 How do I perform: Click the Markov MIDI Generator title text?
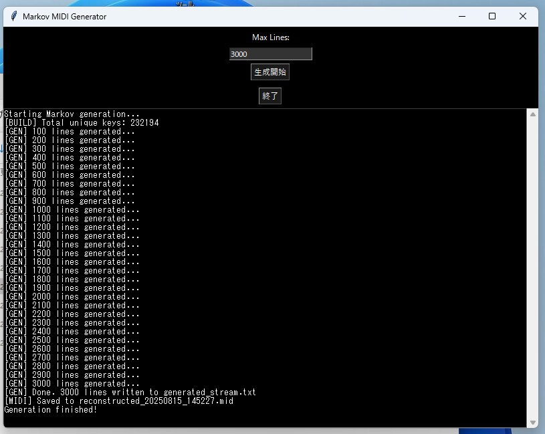click(x=65, y=16)
